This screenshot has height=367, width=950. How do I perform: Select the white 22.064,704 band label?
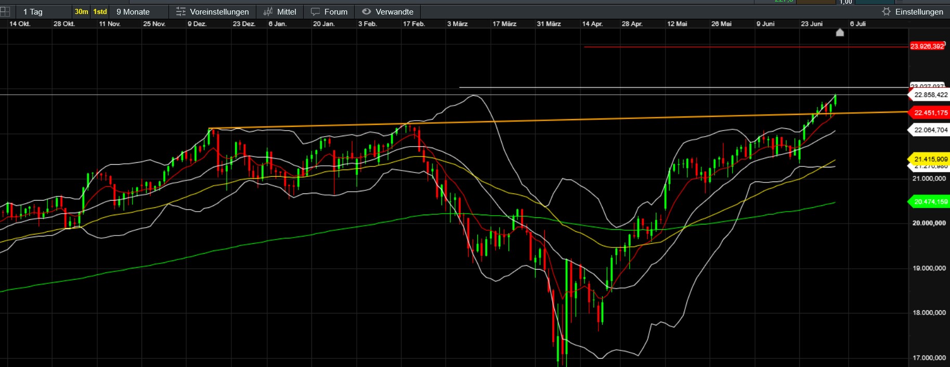[x=930, y=130]
